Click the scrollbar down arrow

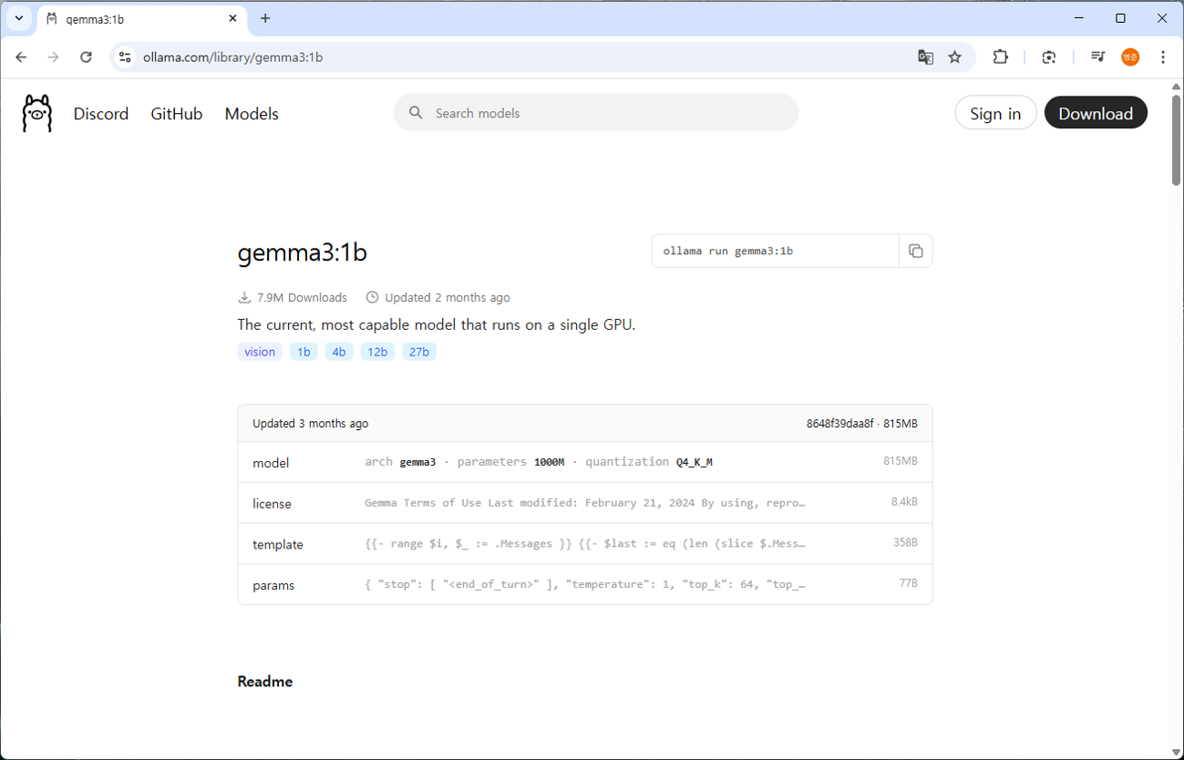(1176, 752)
